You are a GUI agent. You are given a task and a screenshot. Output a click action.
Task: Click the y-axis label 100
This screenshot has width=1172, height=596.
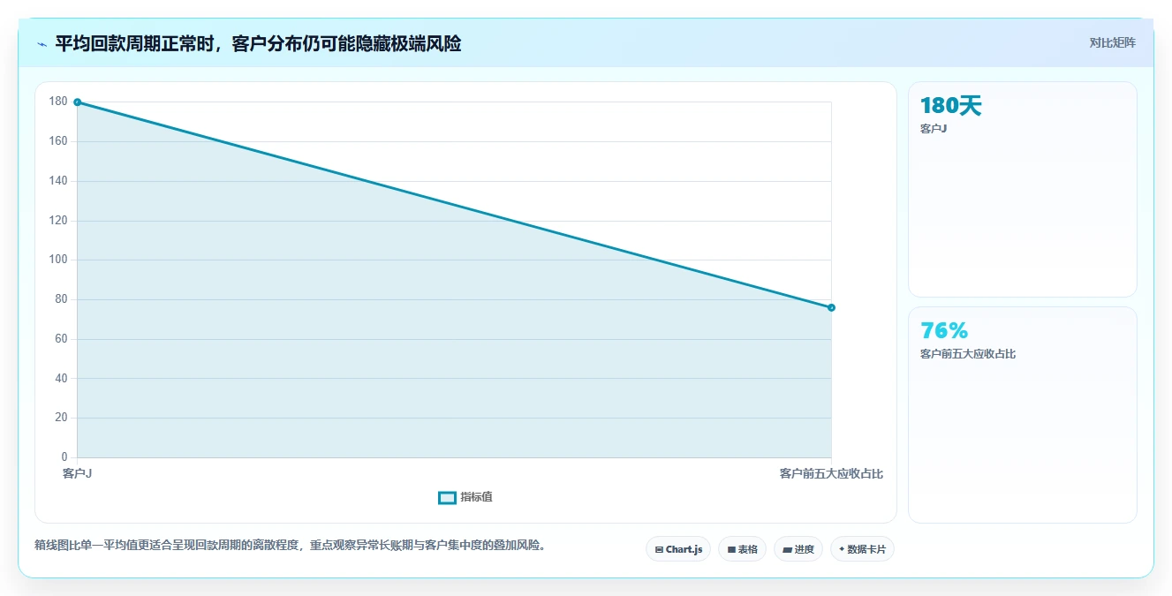[x=58, y=260]
